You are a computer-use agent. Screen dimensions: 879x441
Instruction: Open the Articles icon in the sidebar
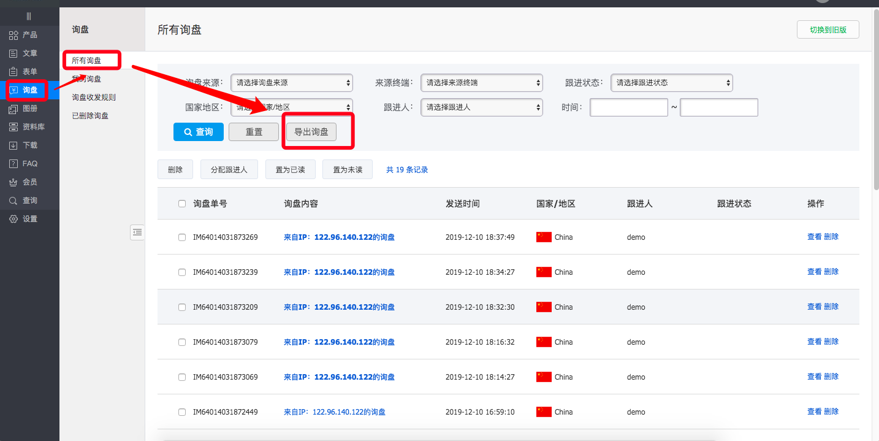(13, 53)
